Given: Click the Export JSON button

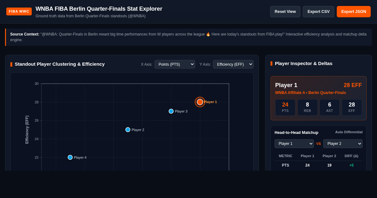Looking at the screenshot, I should [354, 12].
